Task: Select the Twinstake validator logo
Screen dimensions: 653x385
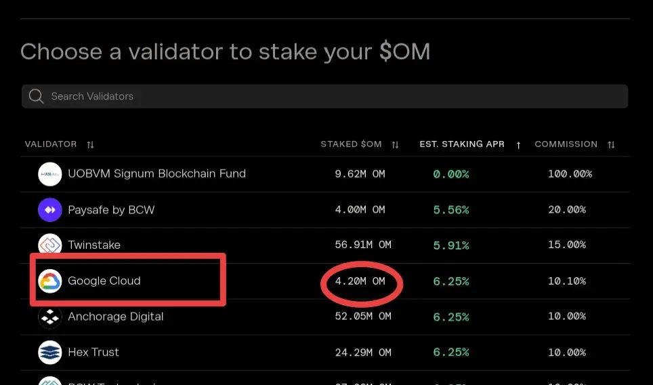Action: click(50, 245)
